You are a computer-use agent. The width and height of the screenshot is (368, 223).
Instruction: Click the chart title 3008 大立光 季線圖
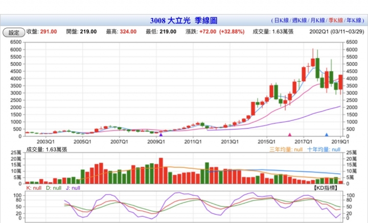click(x=183, y=20)
